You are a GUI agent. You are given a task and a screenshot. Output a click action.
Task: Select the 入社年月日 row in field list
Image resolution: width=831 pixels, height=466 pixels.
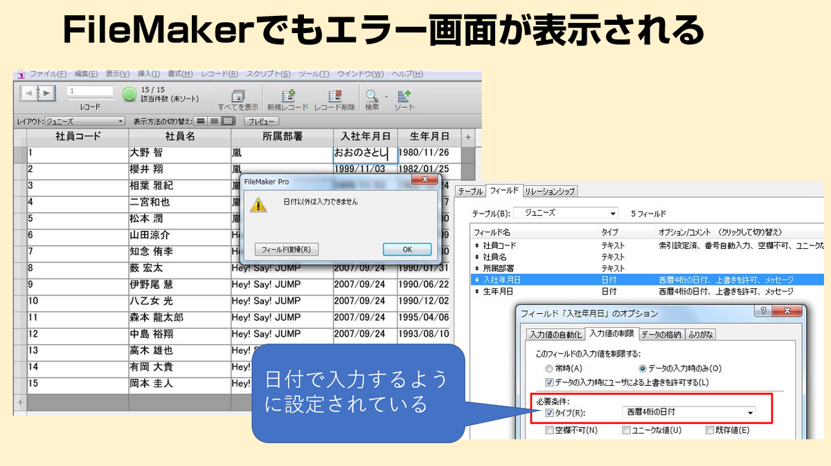647,280
